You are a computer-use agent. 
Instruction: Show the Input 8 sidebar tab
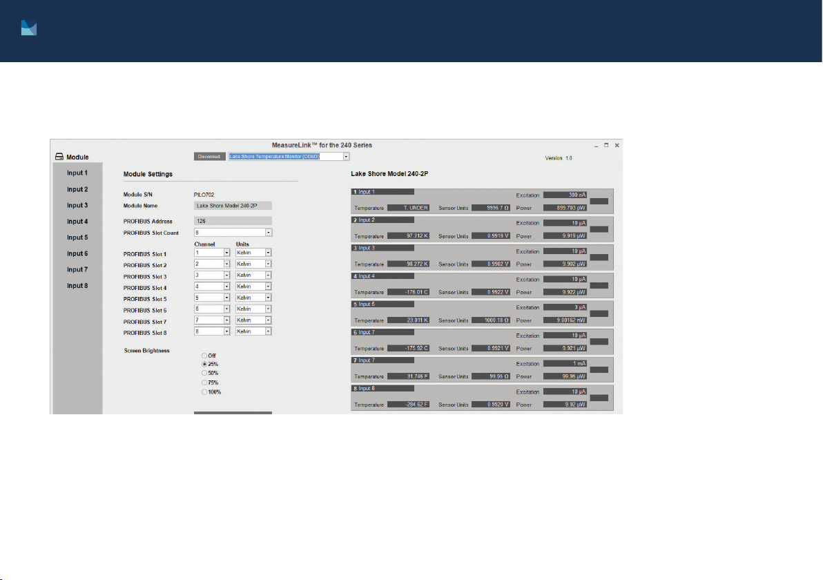click(77, 286)
